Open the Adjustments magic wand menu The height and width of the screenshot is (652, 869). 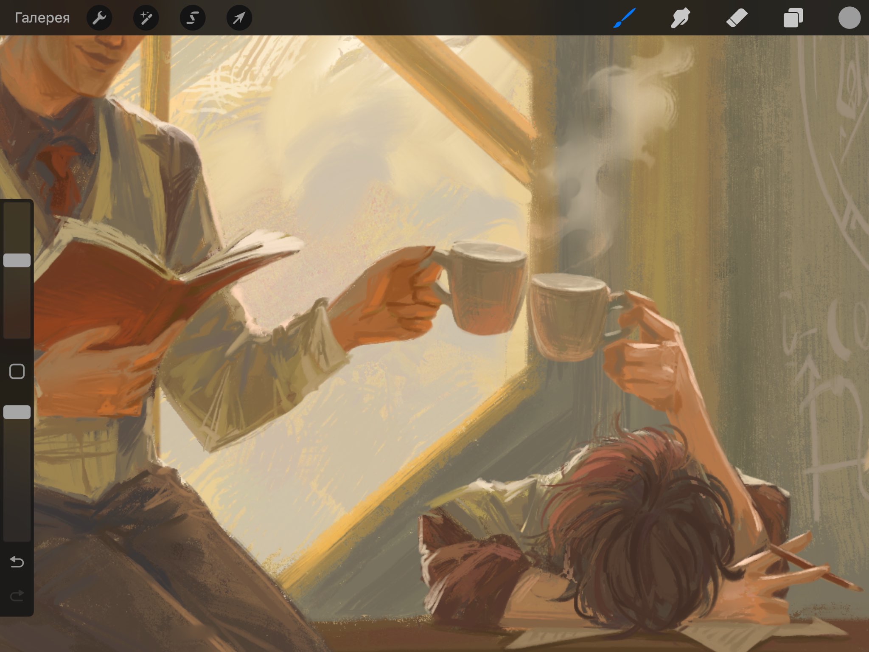pos(146,18)
